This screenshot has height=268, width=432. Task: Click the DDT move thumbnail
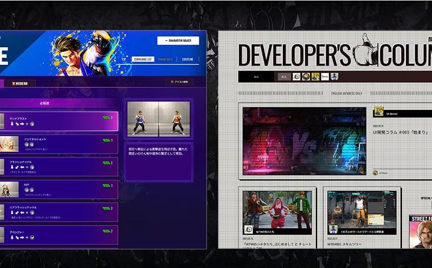point(9,190)
